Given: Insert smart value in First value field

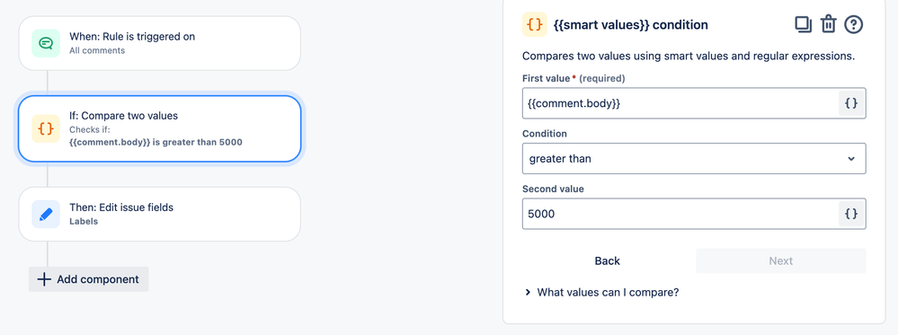Looking at the screenshot, I should point(851,103).
